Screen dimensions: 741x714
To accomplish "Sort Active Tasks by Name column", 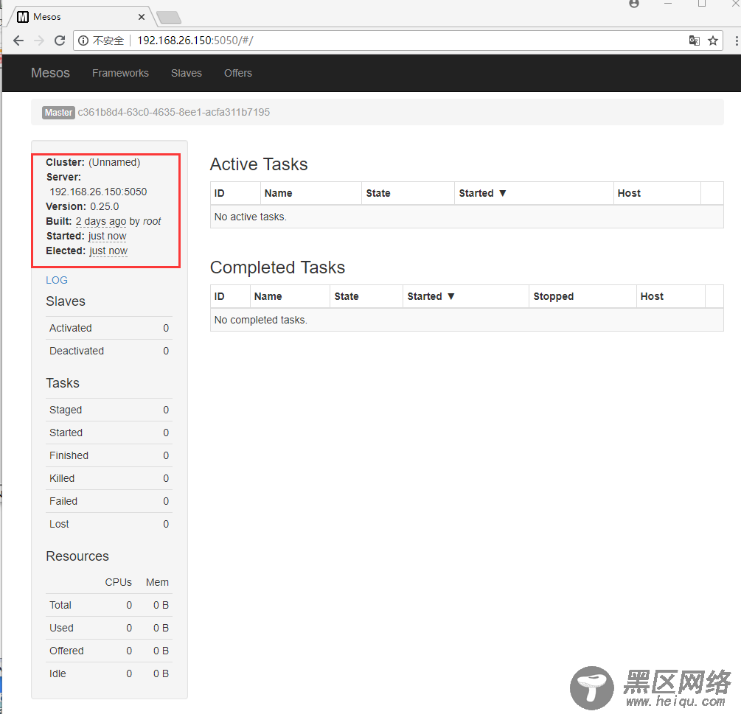I will pos(311,193).
